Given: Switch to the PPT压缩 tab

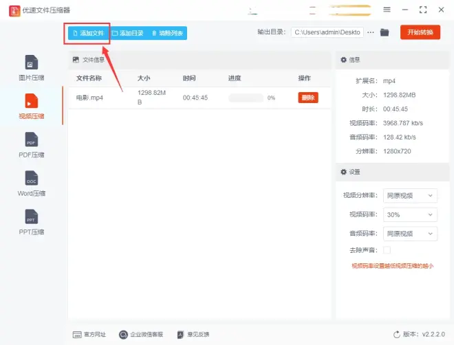Looking at the screenshot, I should (x=31, y=222).
